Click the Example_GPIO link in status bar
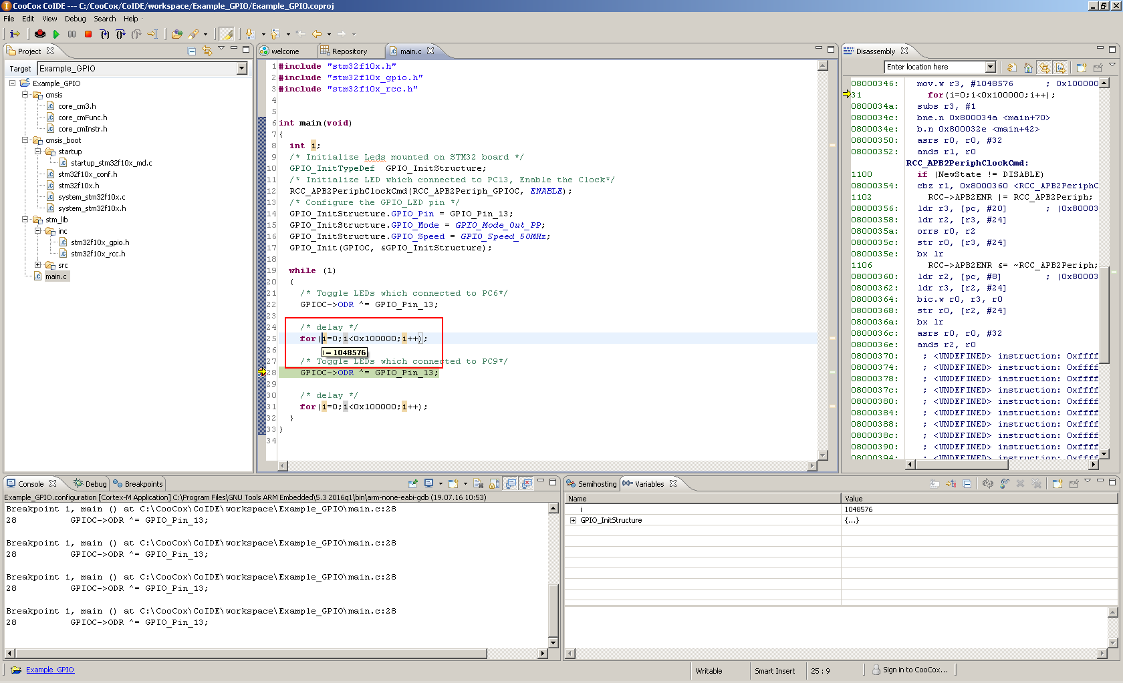The image size is (1123, 683). click(x=50, y=670)
